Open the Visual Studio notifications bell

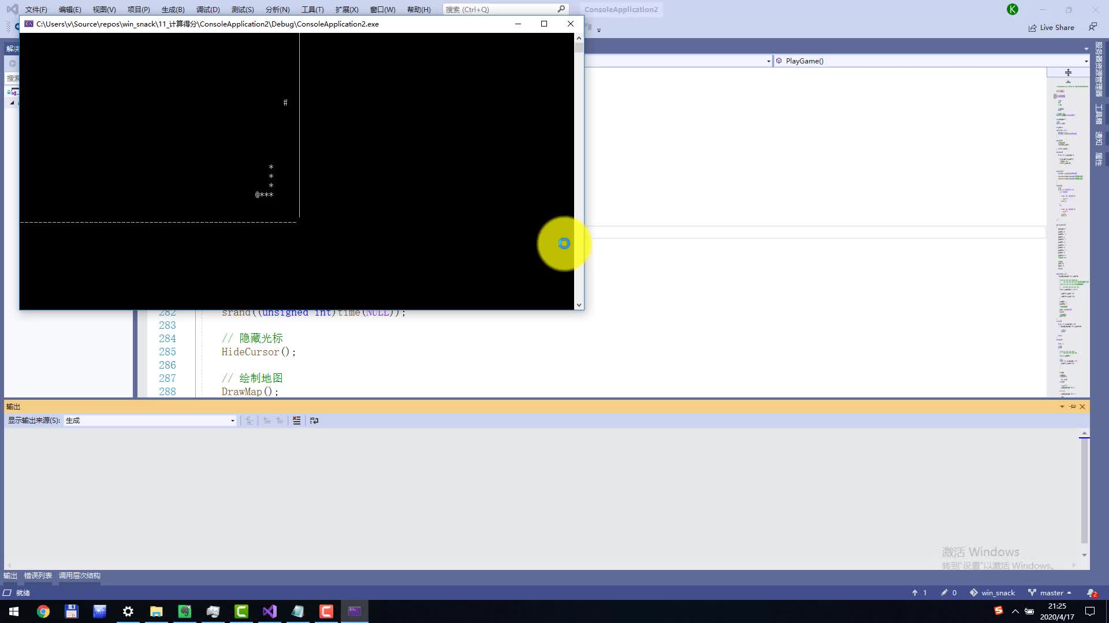(x=1091, y=593)
